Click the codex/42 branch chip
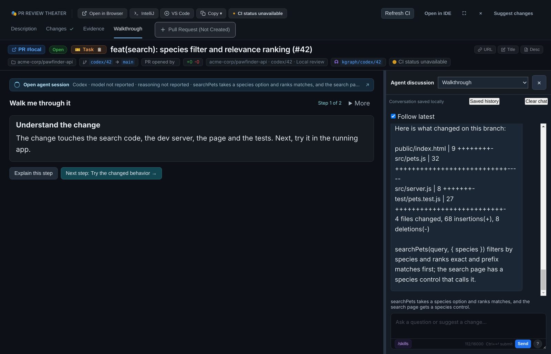 click(x=101, y=62)
